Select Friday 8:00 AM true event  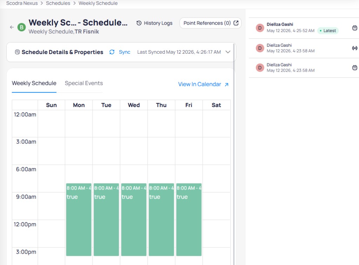(189, 219)
